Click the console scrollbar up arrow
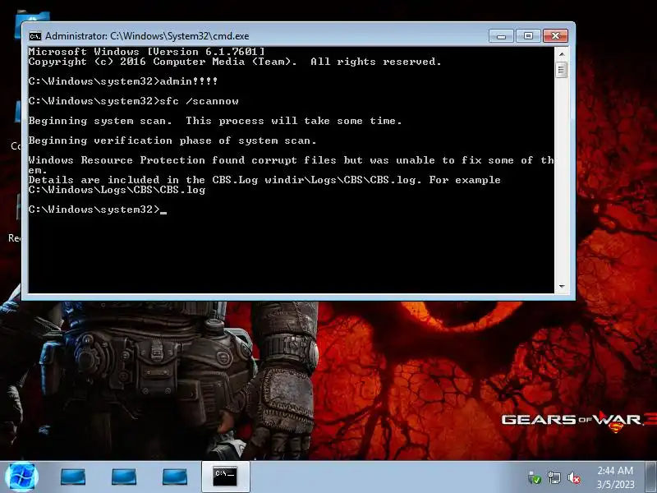Viewport: 657px width, 493px height. click(562, 54)
